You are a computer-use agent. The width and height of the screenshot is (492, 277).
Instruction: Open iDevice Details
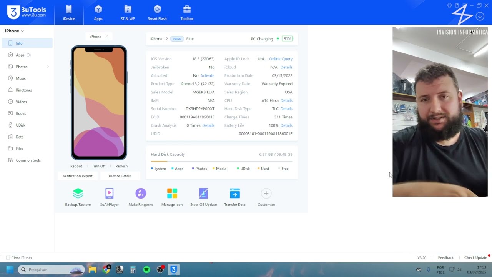point(120,176)
